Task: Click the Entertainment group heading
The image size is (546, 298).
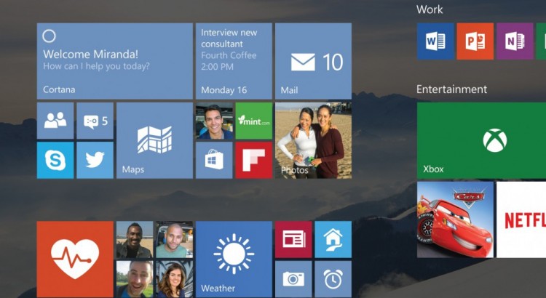Action: pos(451,89)
